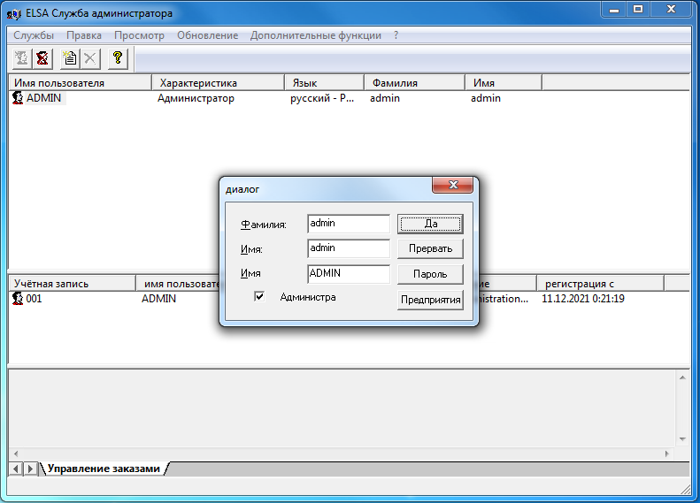Select account 001 icon in lower list
700x503 pixels.
[x=18, y=298]
